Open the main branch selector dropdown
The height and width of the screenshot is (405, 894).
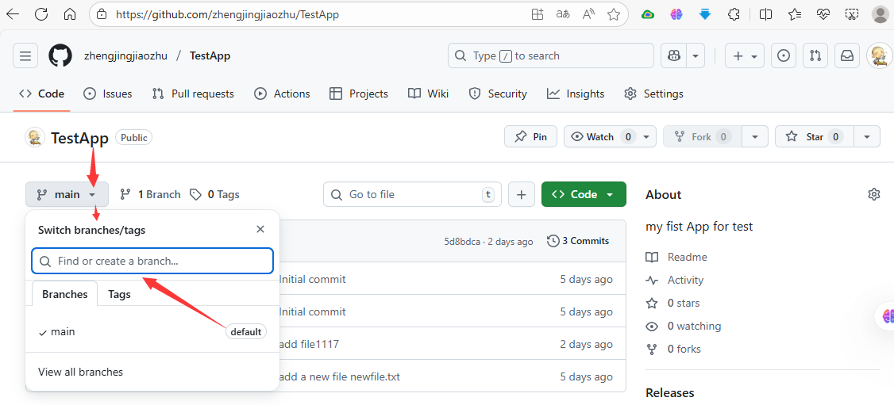[x=67, y=194]
